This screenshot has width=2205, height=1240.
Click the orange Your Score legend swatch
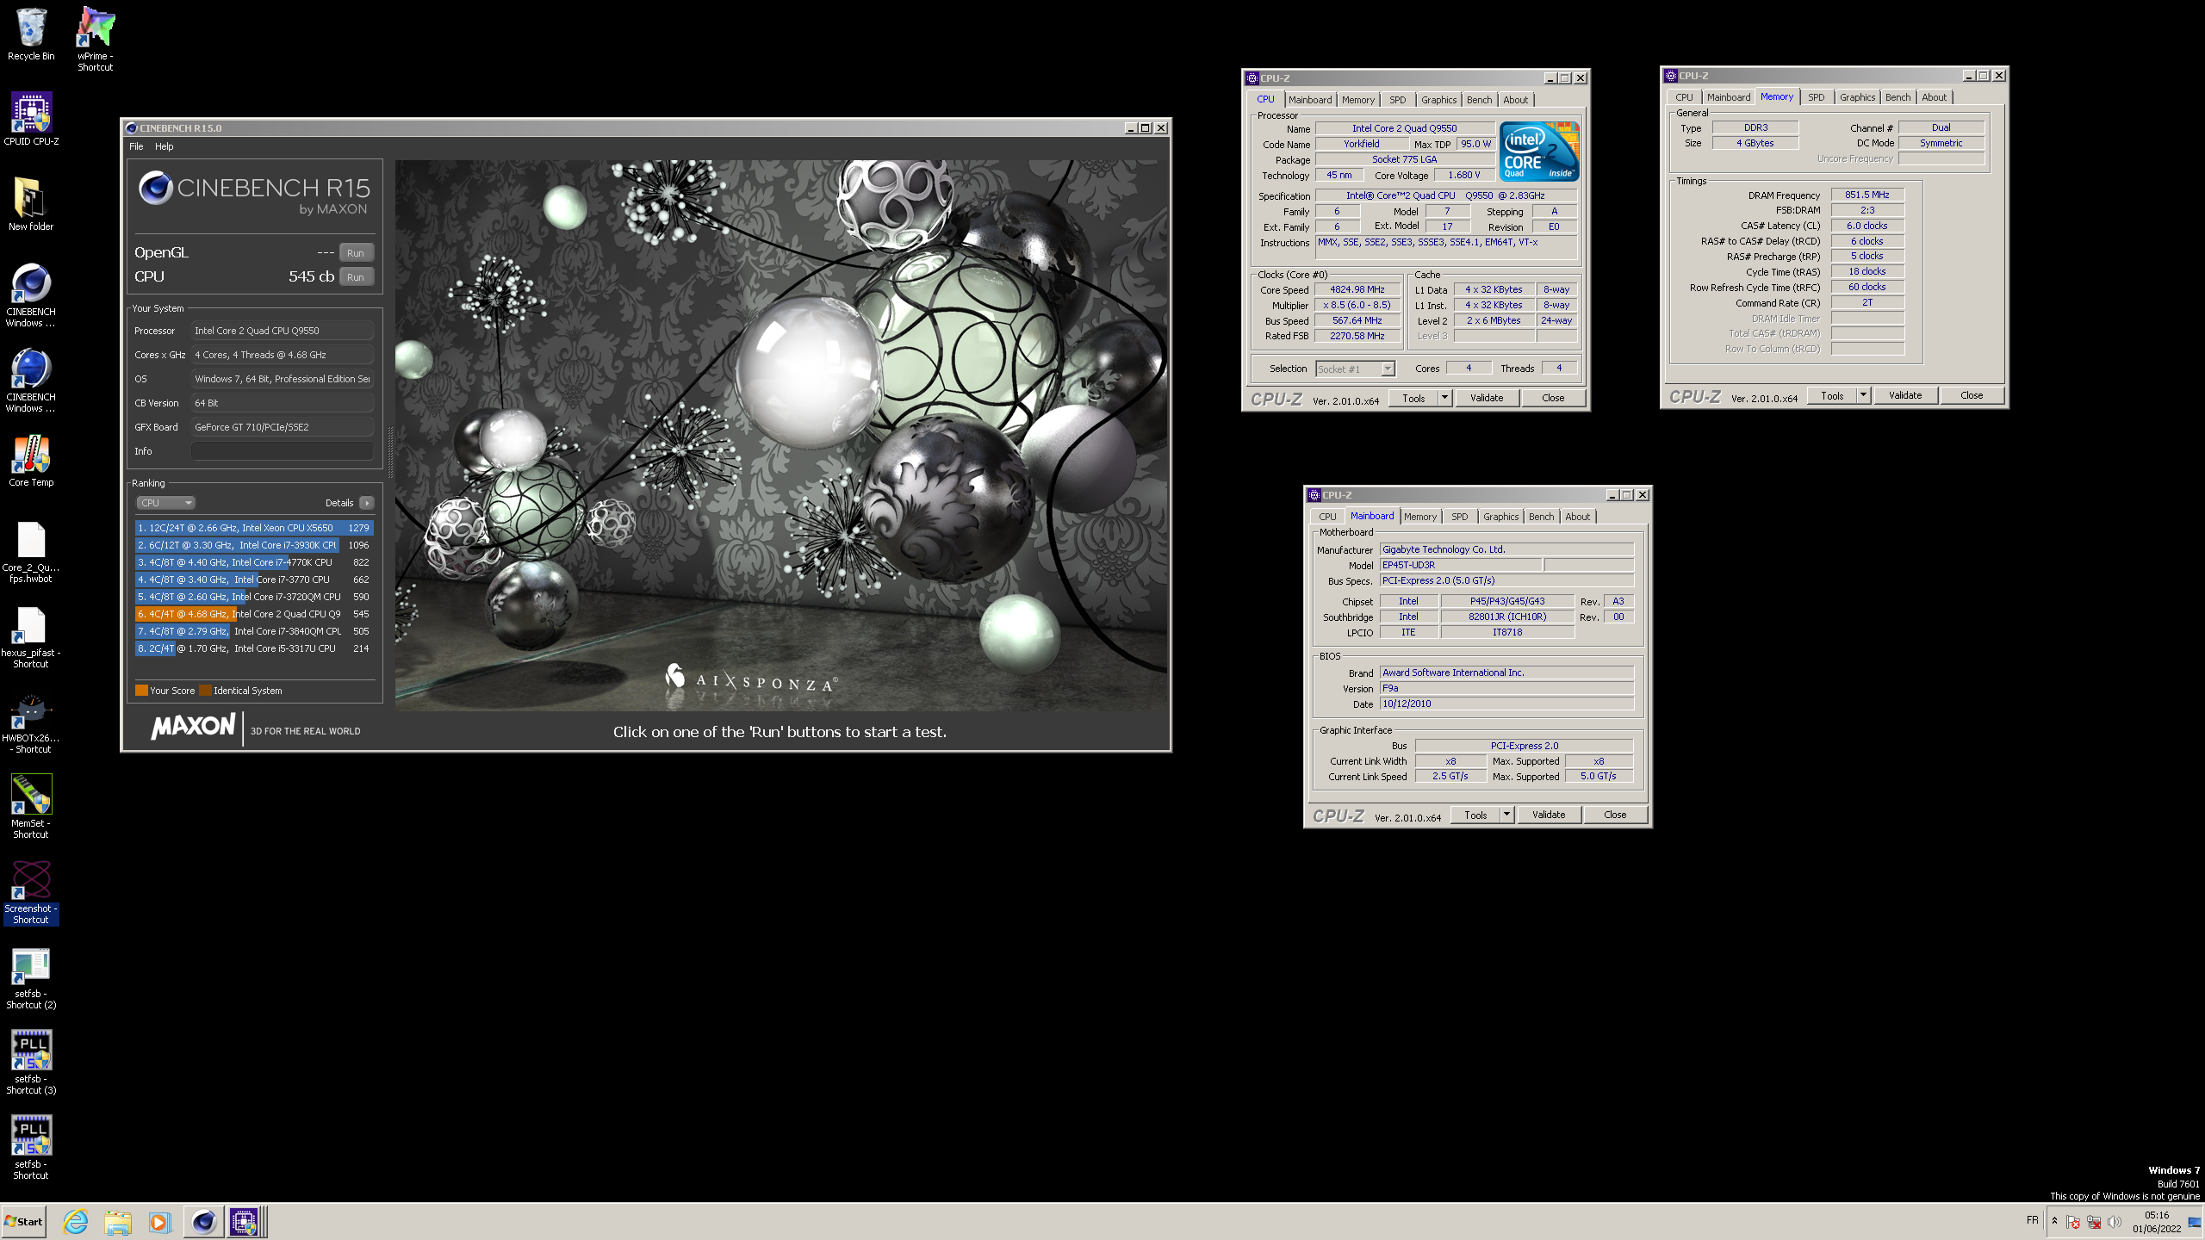click(x=141, y=691)
